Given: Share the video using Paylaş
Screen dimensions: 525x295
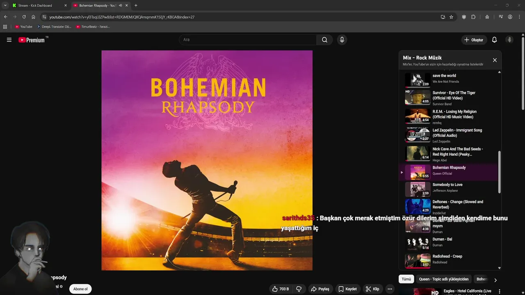Looking at the screenshot, I should [320, 289].
